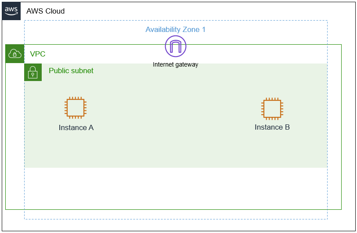This screenshot has height=233, width=357.
Task: Click the Internet gateway text label
Action: coord(175,65)
